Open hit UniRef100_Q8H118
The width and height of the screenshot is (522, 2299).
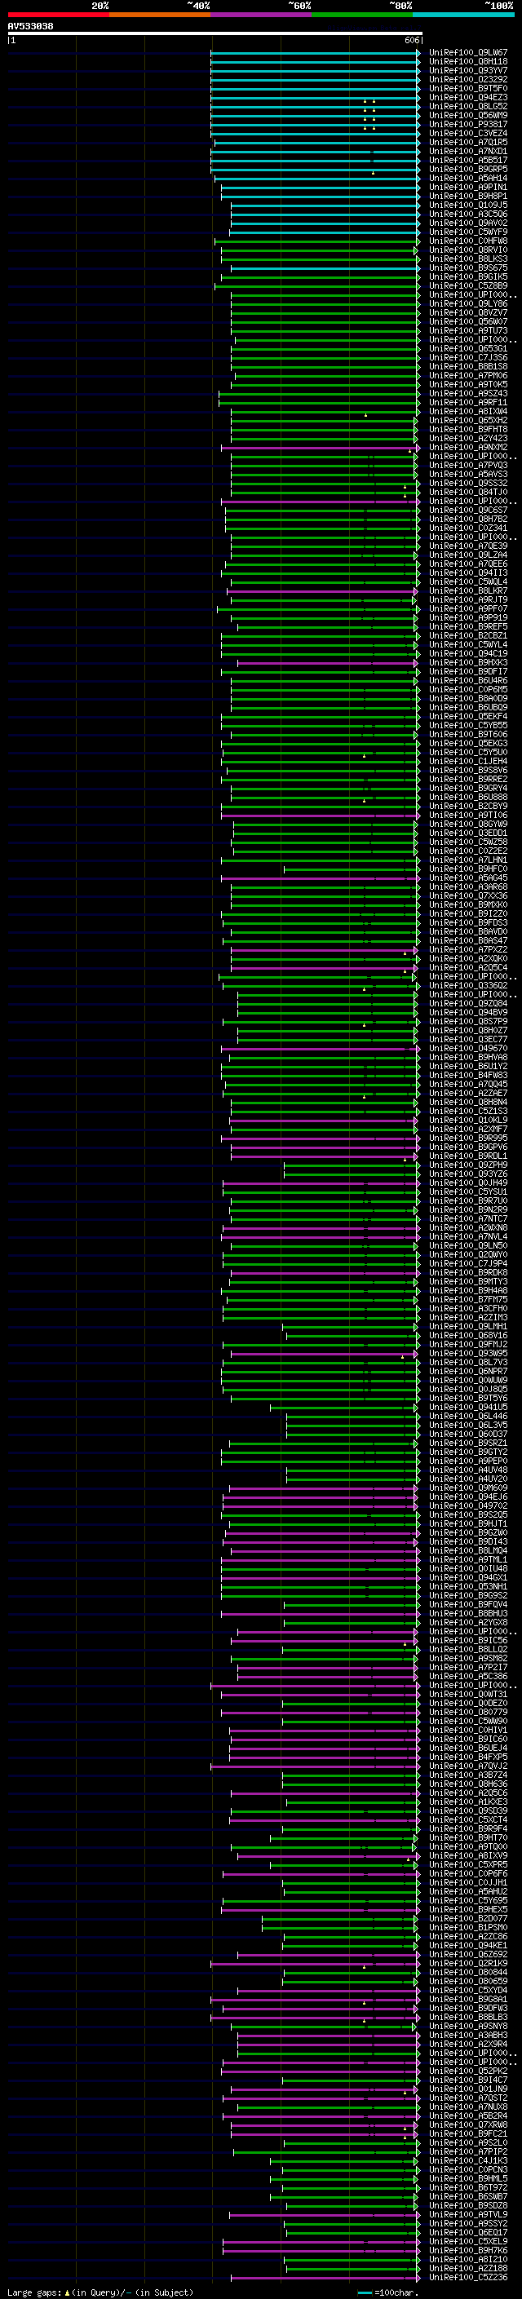pos(468,62)
